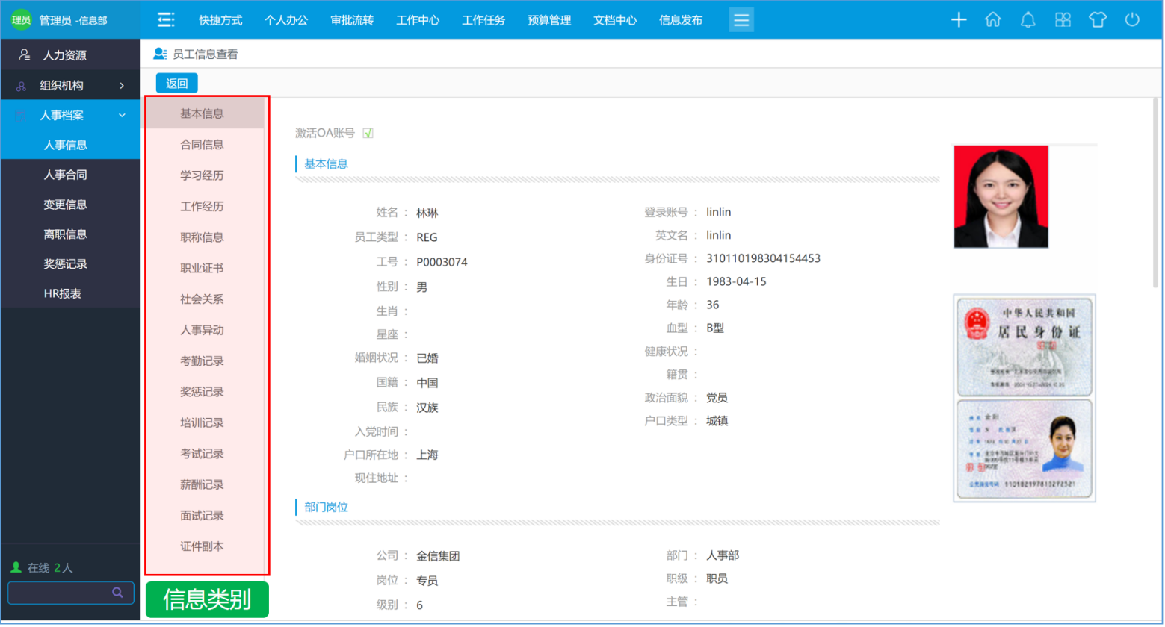The height and width of the screenshot is (627, 1165).
Task: Click the plus add icon in header
Action: [x=958, y=20]
